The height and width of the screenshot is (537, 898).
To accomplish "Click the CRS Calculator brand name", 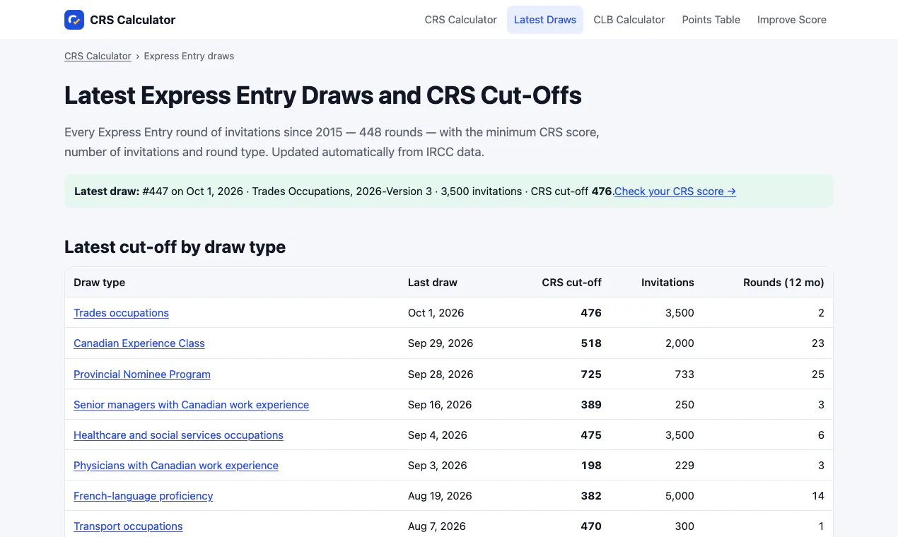I will pos(133,20).
